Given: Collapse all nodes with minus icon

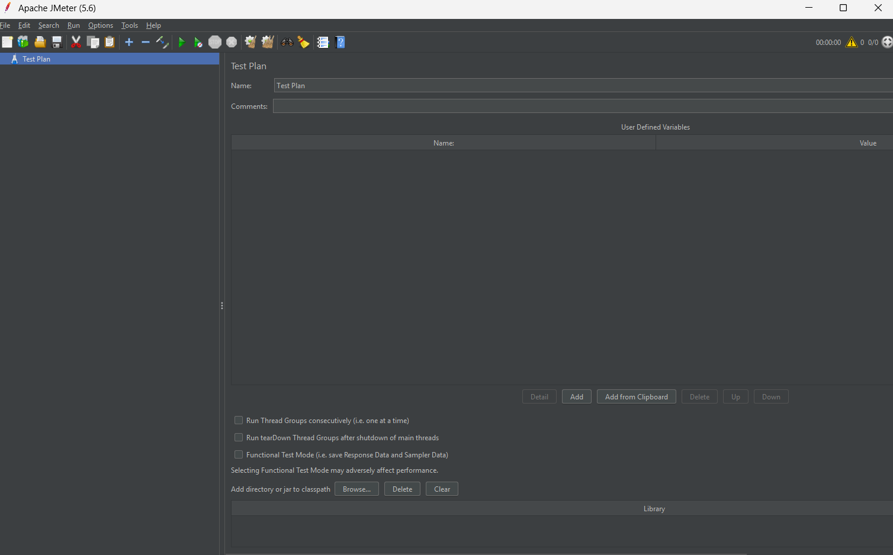Looking at the screenshot, I should tap(146, 42).
